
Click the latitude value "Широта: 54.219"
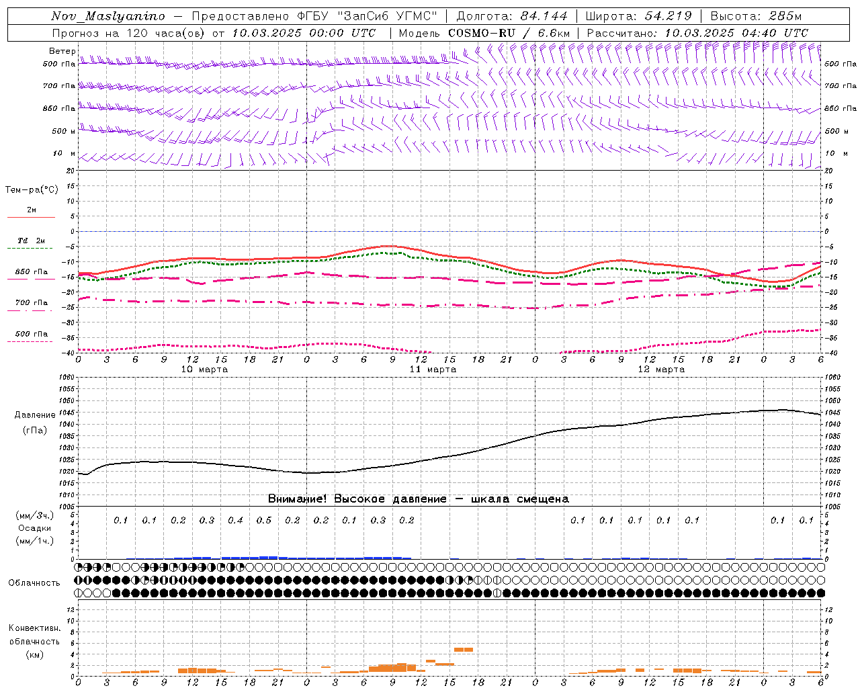click(638, 16)
